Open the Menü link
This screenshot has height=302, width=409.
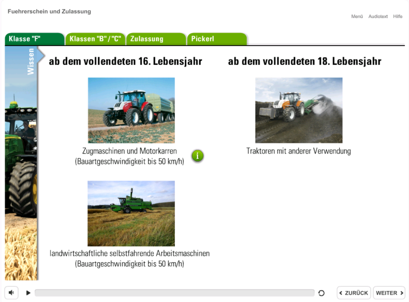pyautogui.click(x=357, y=17)
